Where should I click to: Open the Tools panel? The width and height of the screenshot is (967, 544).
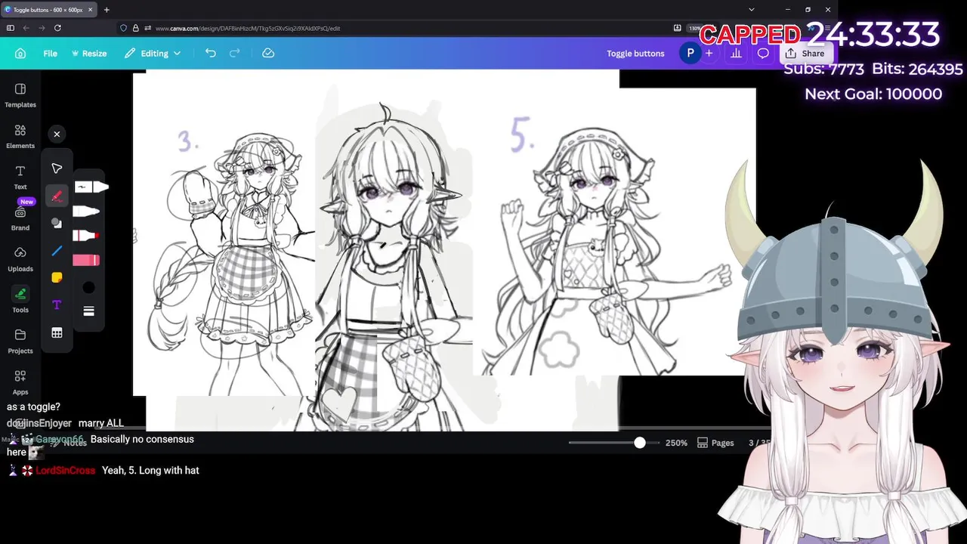tap(20, 300)
